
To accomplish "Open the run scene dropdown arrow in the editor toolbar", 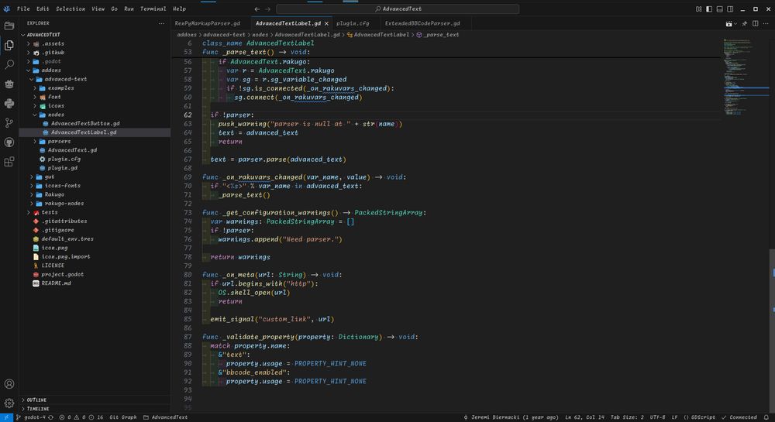I will (735, 24).
